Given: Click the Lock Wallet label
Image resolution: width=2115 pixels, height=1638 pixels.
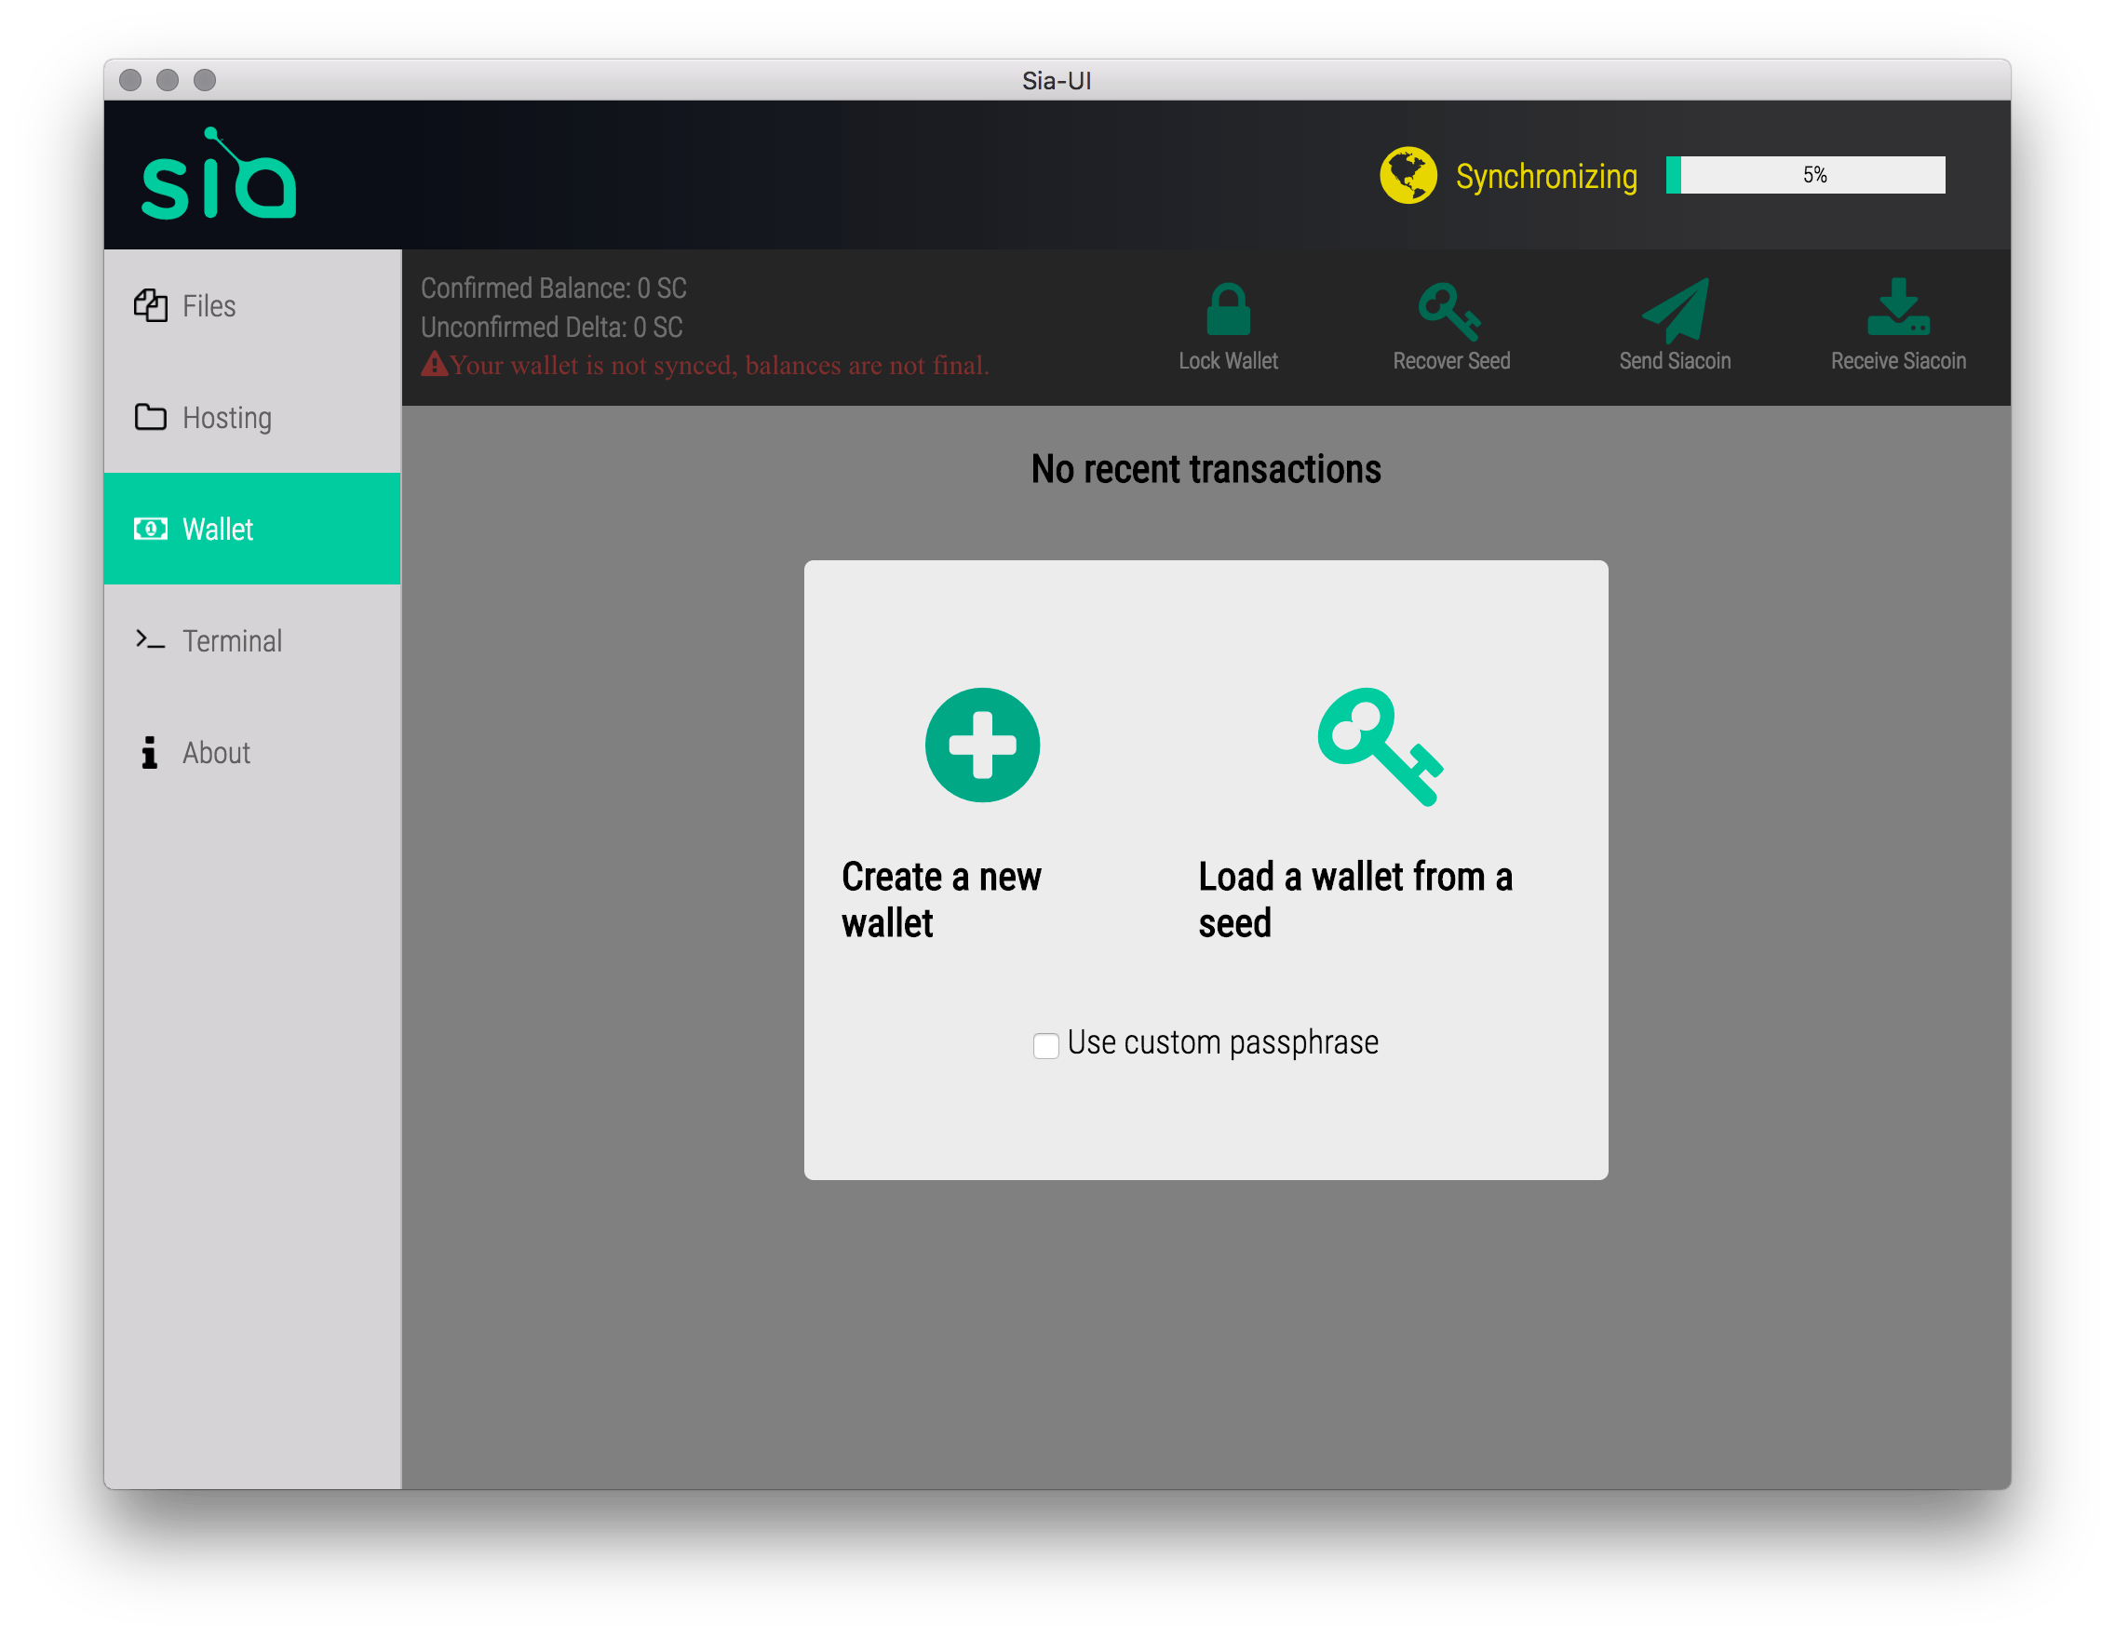Looking at the screenshot, I should [1228, 361].
